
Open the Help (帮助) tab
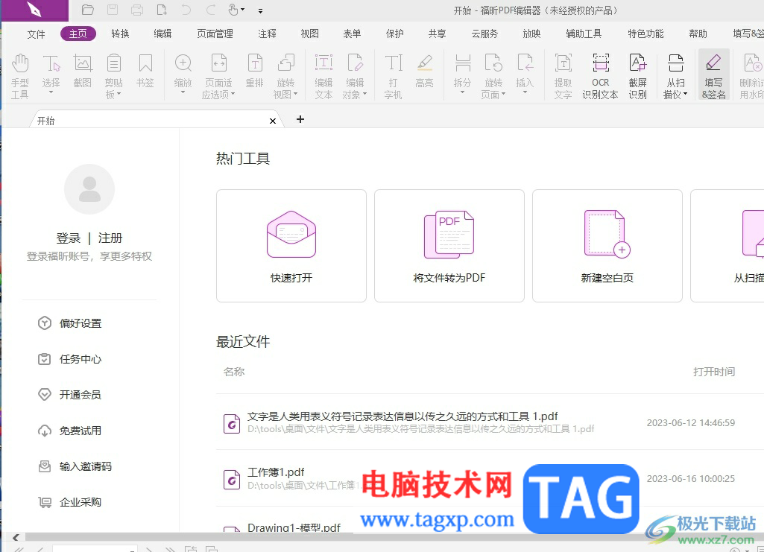click(698, 34)
